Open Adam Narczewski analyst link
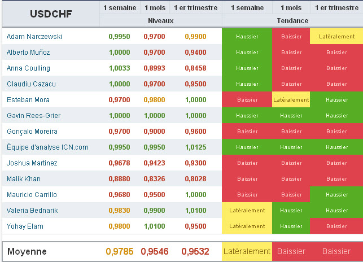The width and height of the screenshot is (363, 262). click(34, 37)
